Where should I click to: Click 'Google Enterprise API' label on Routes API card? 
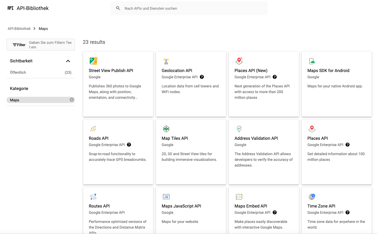pyautogui.click(x=107, y=212)
